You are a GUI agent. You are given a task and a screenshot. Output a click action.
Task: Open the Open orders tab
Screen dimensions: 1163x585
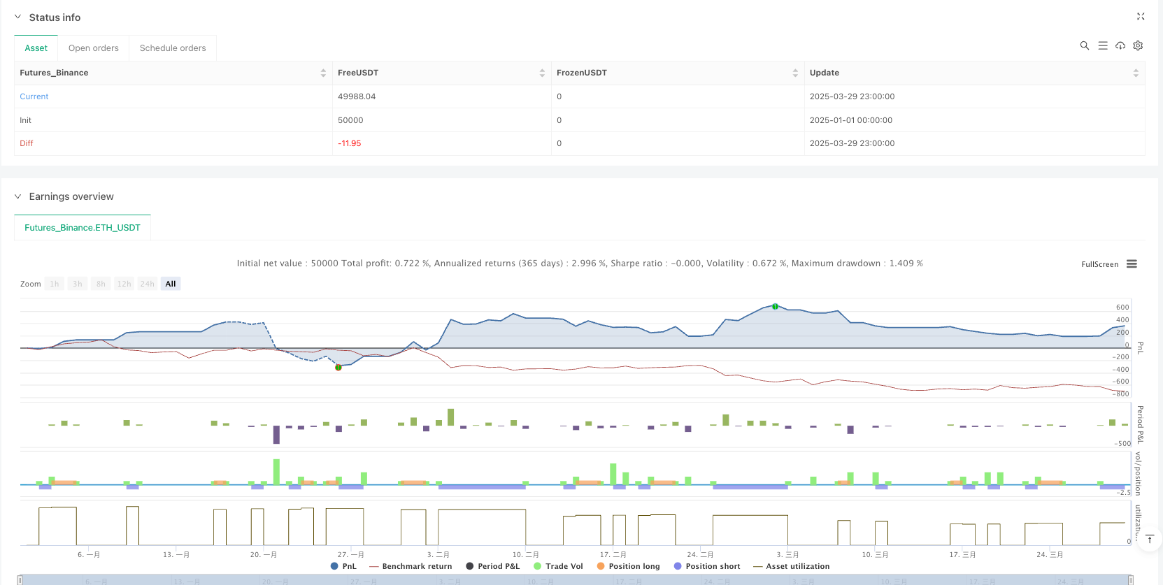(x=94, y=48)
